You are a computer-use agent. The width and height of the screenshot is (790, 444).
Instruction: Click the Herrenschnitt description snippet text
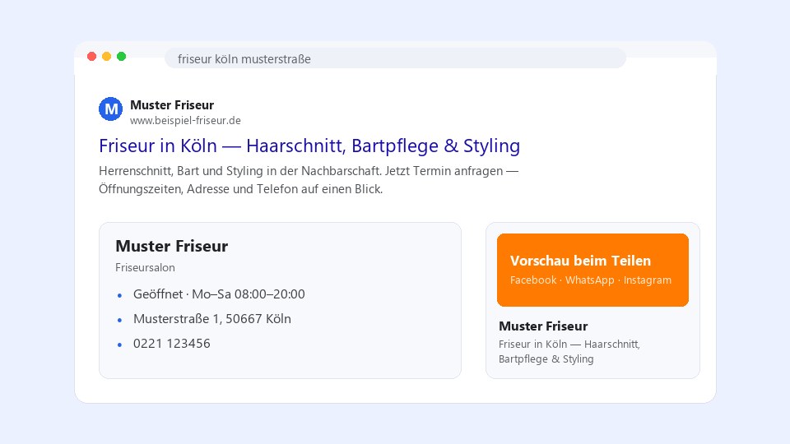(x=309, y=180)
